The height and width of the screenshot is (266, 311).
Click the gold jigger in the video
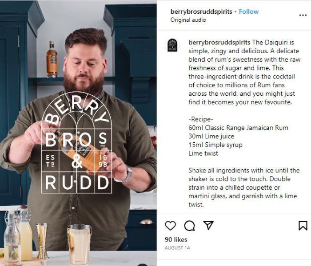coord(42,241)
